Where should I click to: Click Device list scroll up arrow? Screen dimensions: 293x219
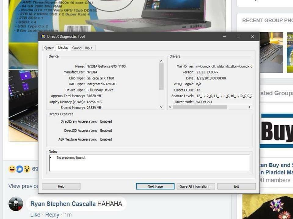click(x=161, y=61)
